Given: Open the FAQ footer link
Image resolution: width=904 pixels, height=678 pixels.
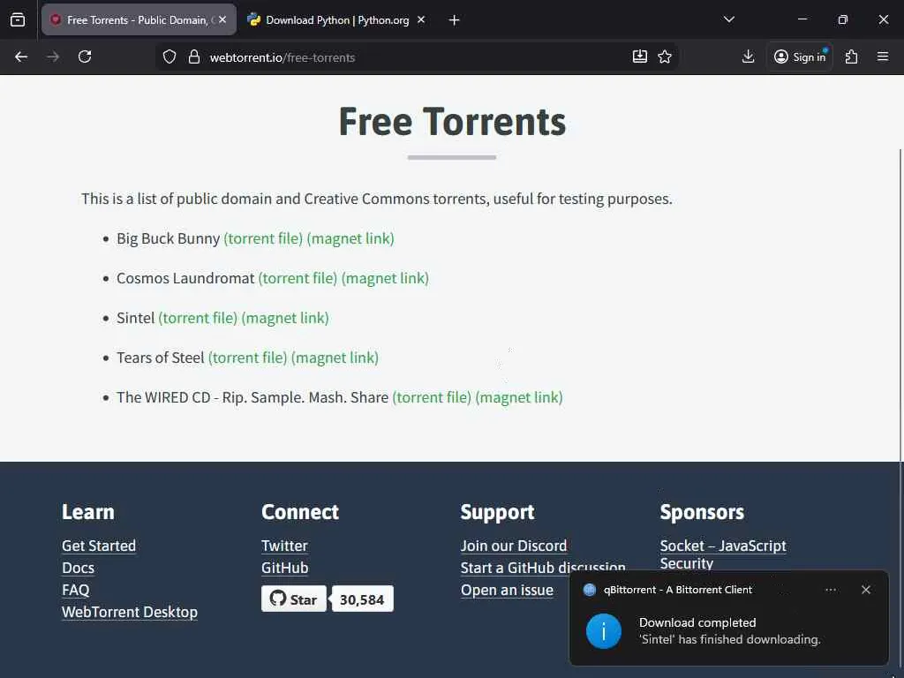Looking at the screenshot, I should coord(76,590).
